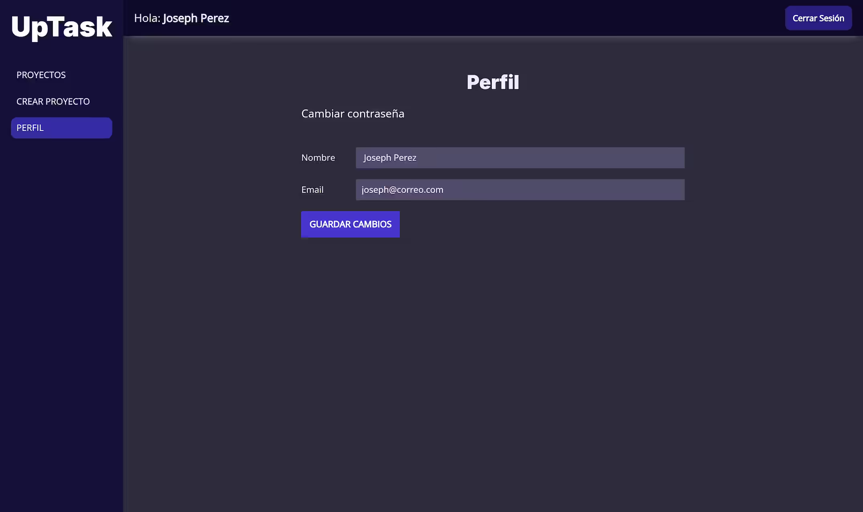Focus the Email input field

pos(520,190)
